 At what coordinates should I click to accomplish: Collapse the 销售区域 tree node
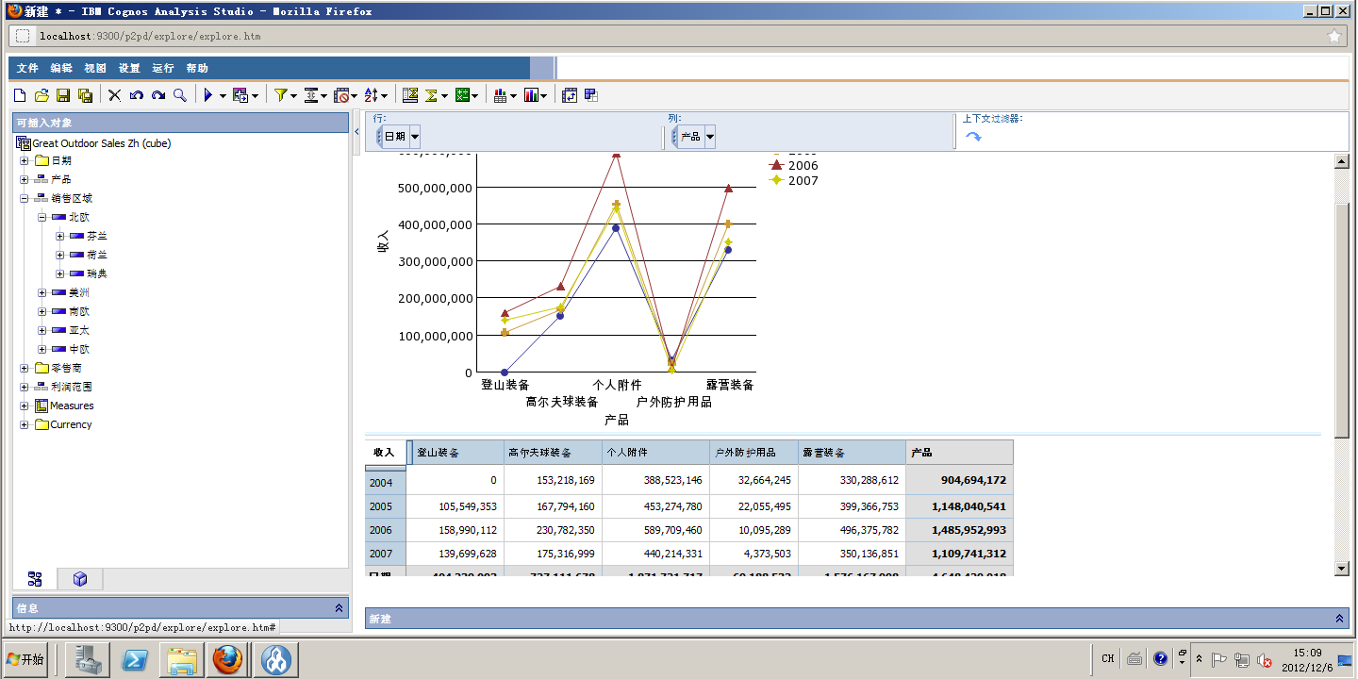(25, 198)
